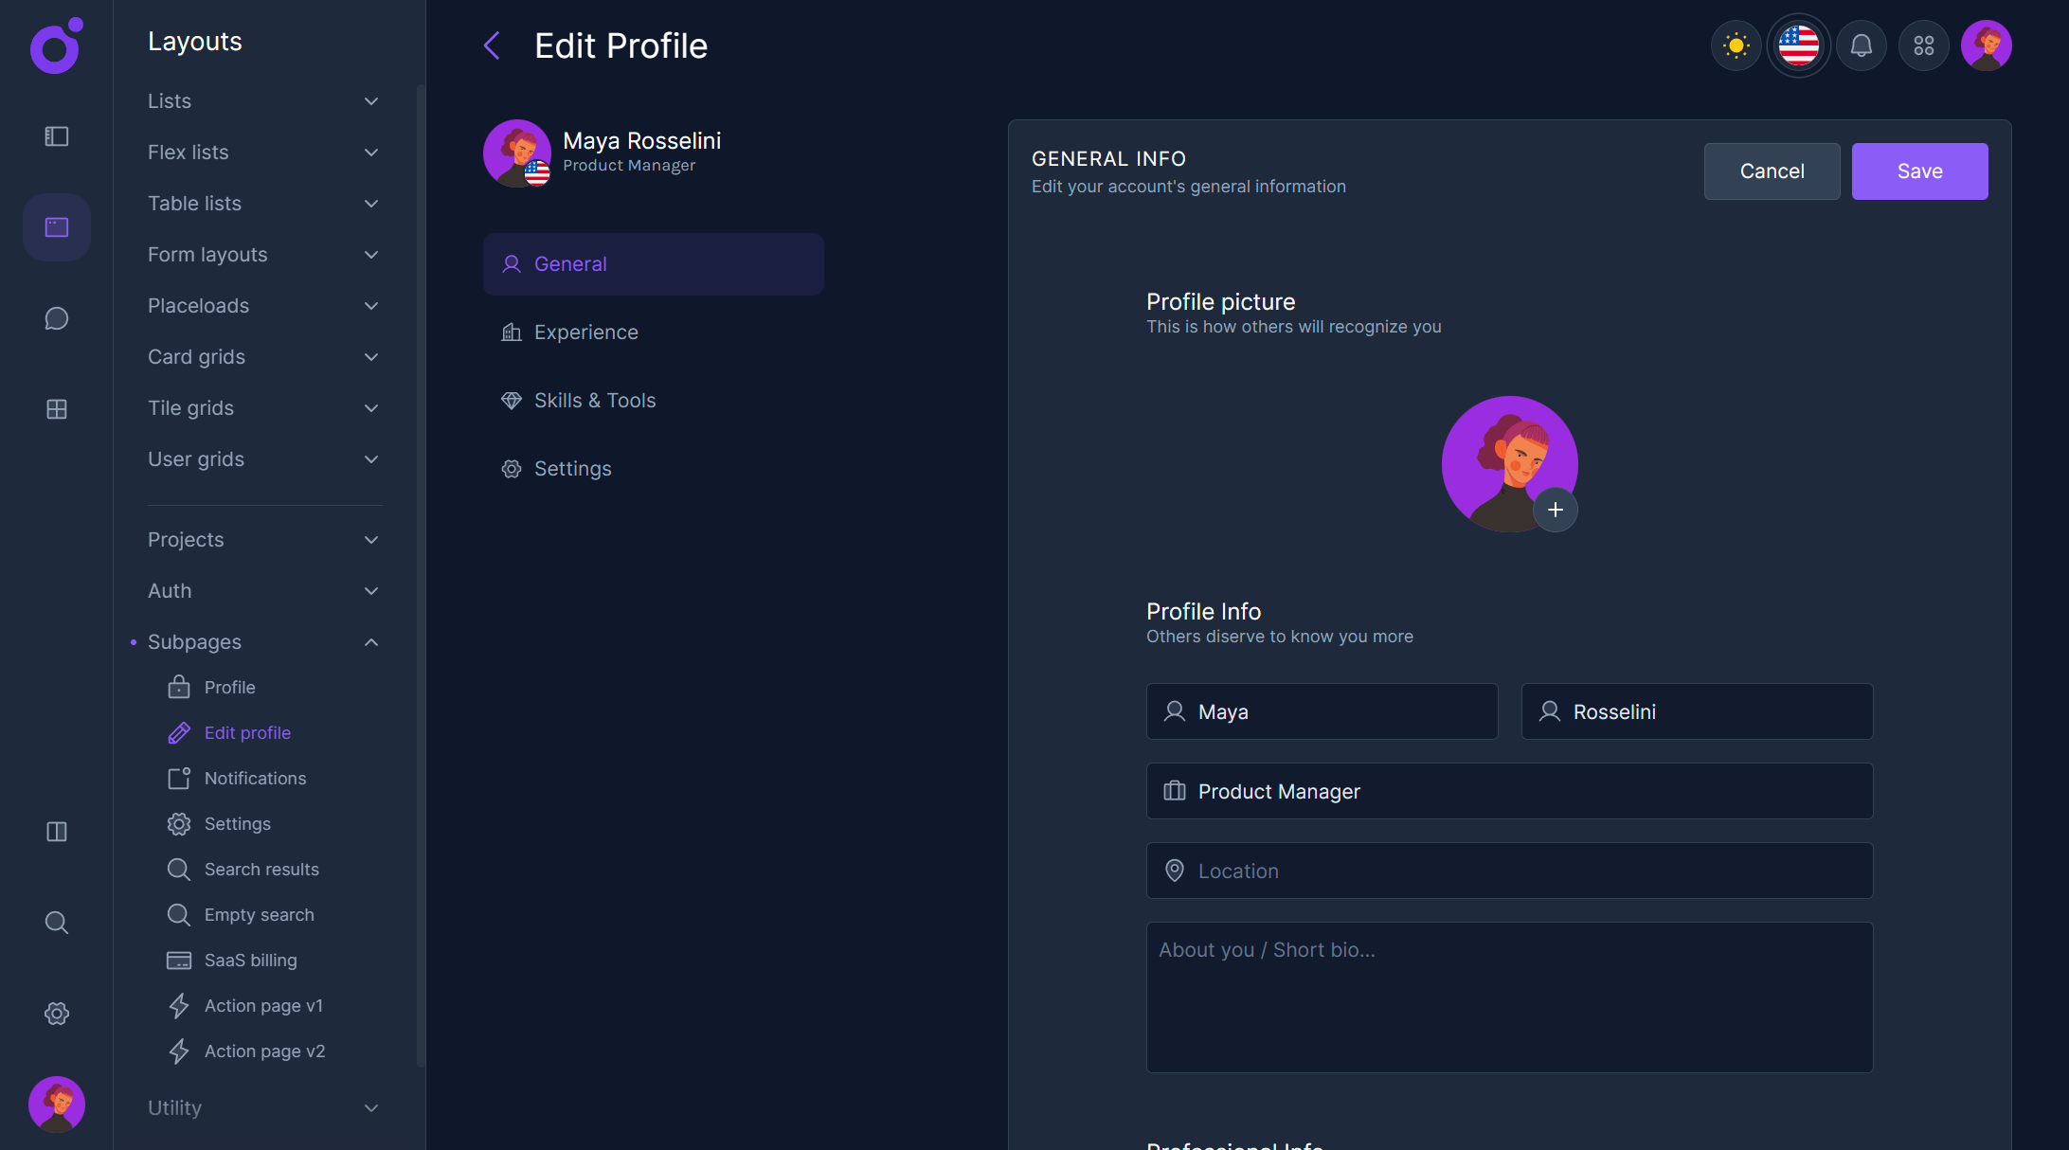Click the US flag language icon
The height and width of the screenshot is (1150, 2069).
pyautogui.click(x=1798, y=45)
